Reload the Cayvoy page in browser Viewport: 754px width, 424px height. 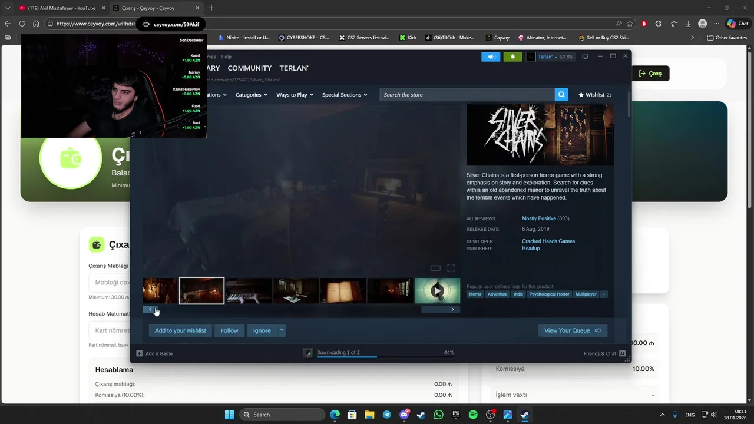click(x=22, y=24)
